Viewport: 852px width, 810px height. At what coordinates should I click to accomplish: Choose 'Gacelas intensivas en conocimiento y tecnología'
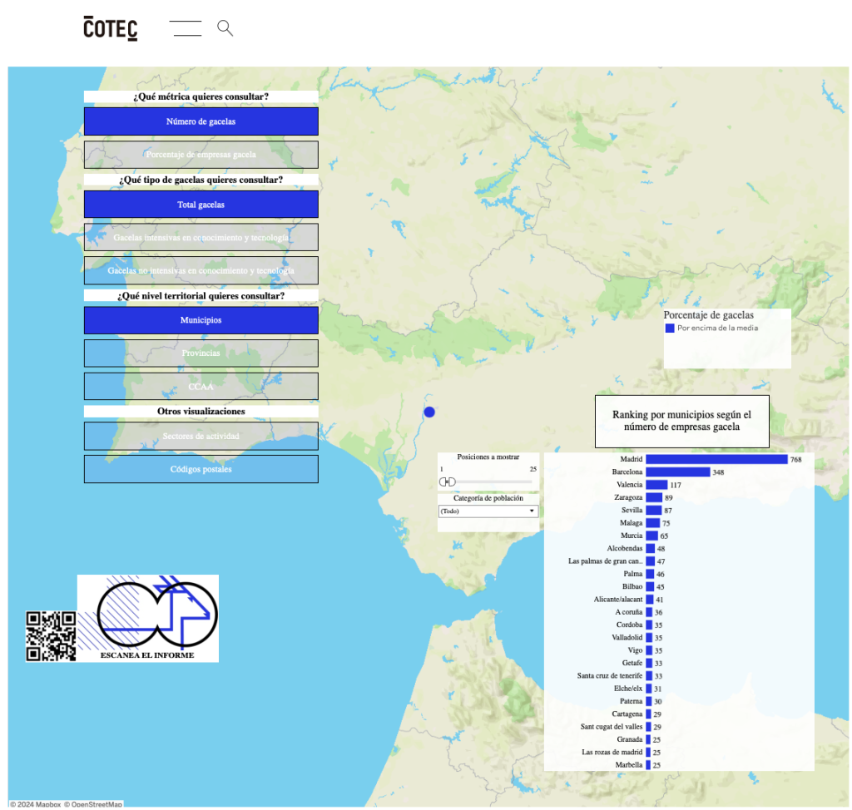(x=201, y=237)
